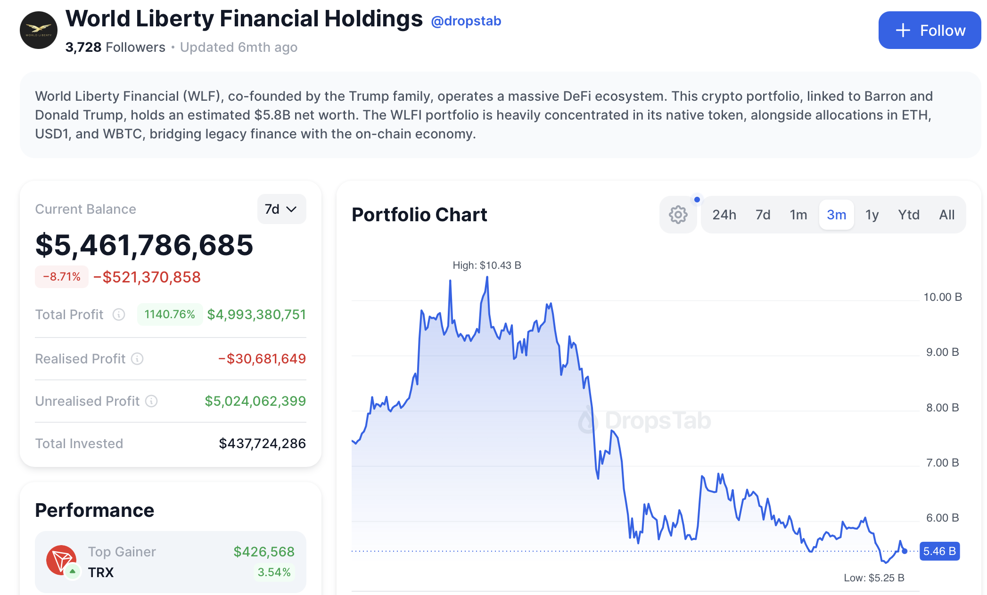This screenshot has height=595, width=987.
Task: Click the Follow button
Action: tap(929, 30)
